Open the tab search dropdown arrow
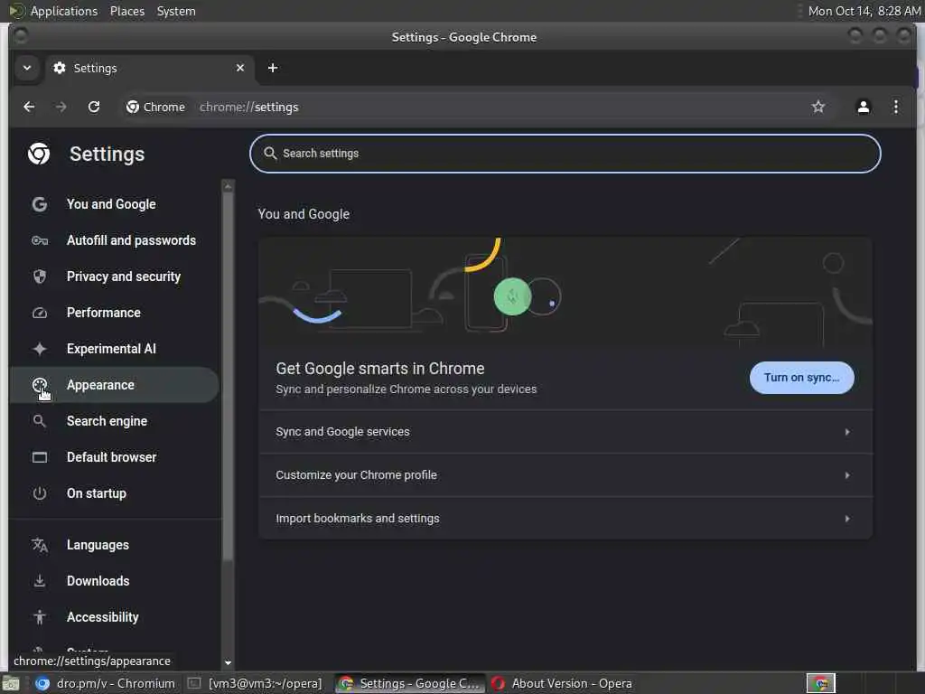Viewport: 925px width, 694px height. point(27,68)
